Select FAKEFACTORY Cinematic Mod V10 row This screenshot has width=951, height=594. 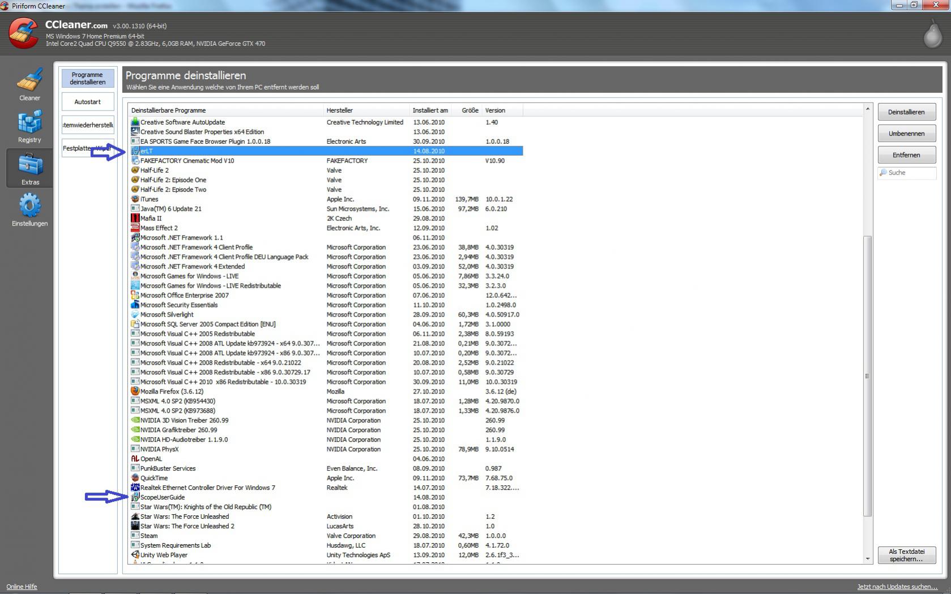[x=326, y=161]
